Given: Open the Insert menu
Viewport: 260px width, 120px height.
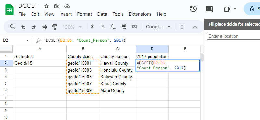Looking at the screenshot, I should click(x=66, y=14).
